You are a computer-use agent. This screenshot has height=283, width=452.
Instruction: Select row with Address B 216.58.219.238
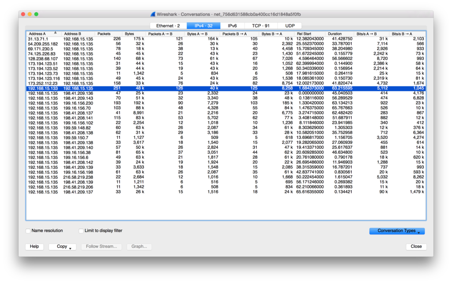click(x=226, y=177)
